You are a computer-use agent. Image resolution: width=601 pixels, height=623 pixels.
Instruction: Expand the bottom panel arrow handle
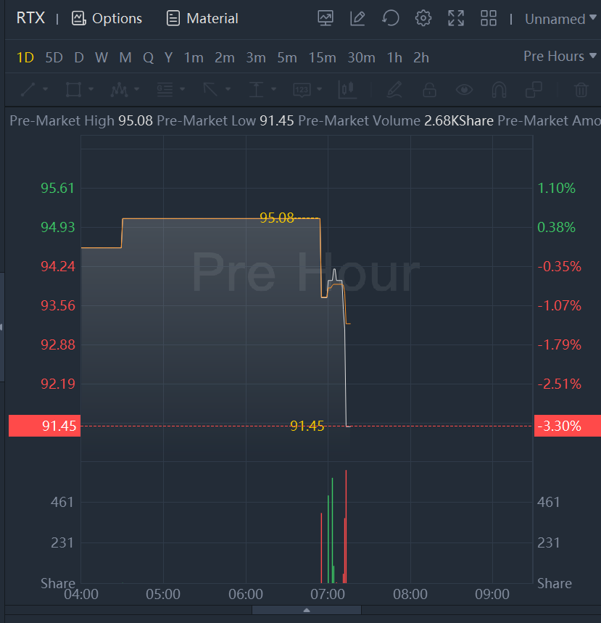(306, 611)
